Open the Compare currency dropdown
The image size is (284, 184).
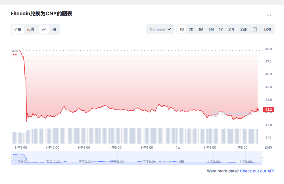tap(158, 29)
